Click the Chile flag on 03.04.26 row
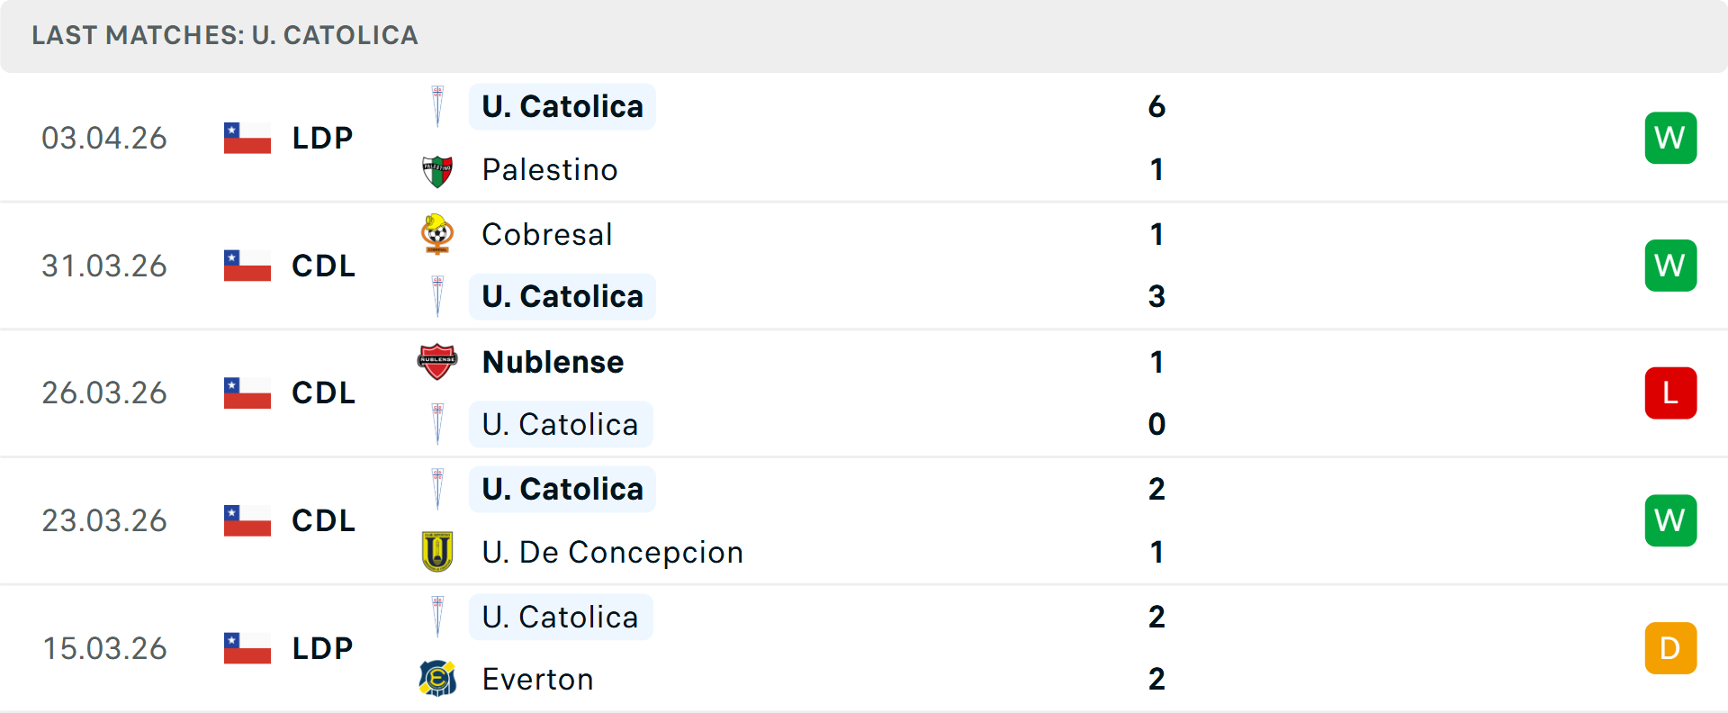The image size is (1728, 713). [247, 138]
